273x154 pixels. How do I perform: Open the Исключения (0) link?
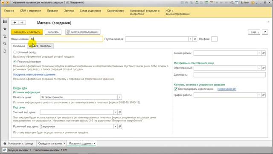pyautogui.click(x=227, y=89)
